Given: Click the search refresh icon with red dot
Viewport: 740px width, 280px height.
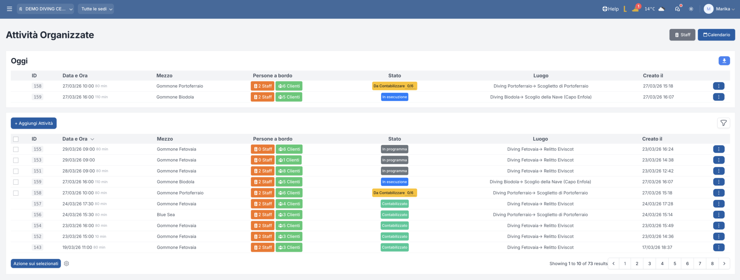Looking at the screenshot, I should [677, 9].
